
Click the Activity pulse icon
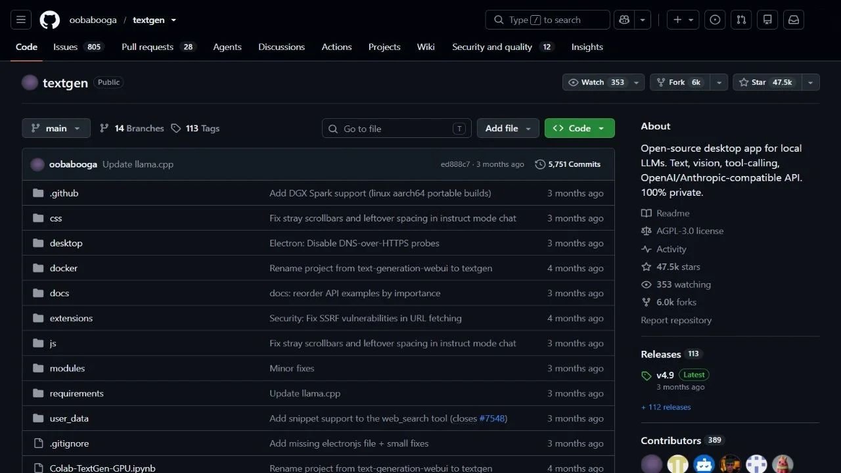[647, 249]
